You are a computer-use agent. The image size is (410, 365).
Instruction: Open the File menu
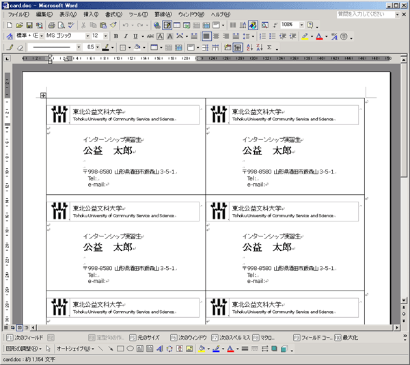[18, 14]
